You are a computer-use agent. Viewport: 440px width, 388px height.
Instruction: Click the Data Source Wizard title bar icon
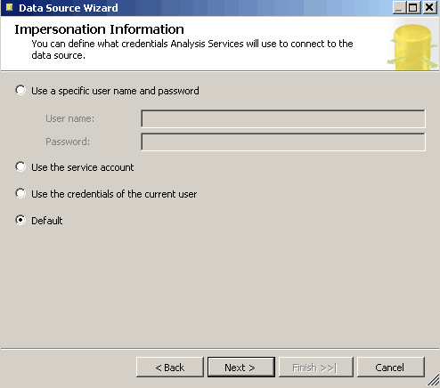[x=9, y=7]
